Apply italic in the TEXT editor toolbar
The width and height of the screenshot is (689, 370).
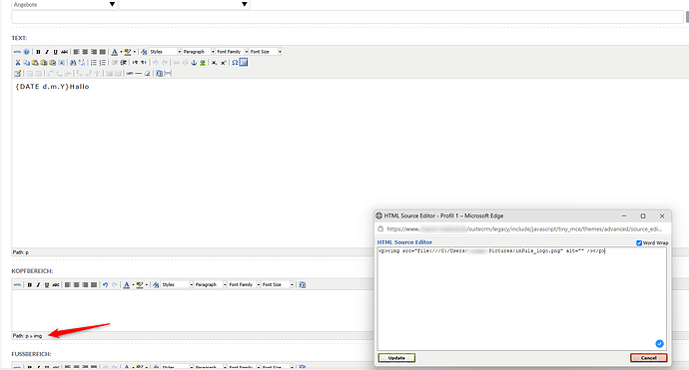[47, 52]
